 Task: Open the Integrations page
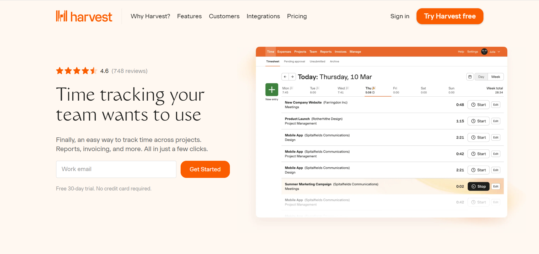point(263,16)
